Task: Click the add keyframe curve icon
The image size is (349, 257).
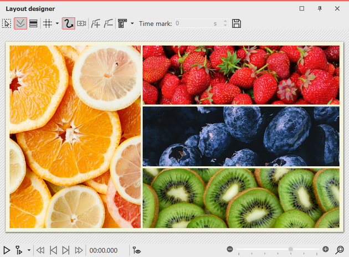Action: pos(96,23)
